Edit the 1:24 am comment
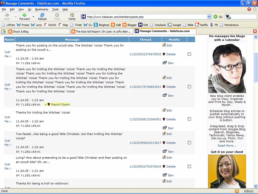Viewport: 258px width, 194px height. click(x=167, y=45)
